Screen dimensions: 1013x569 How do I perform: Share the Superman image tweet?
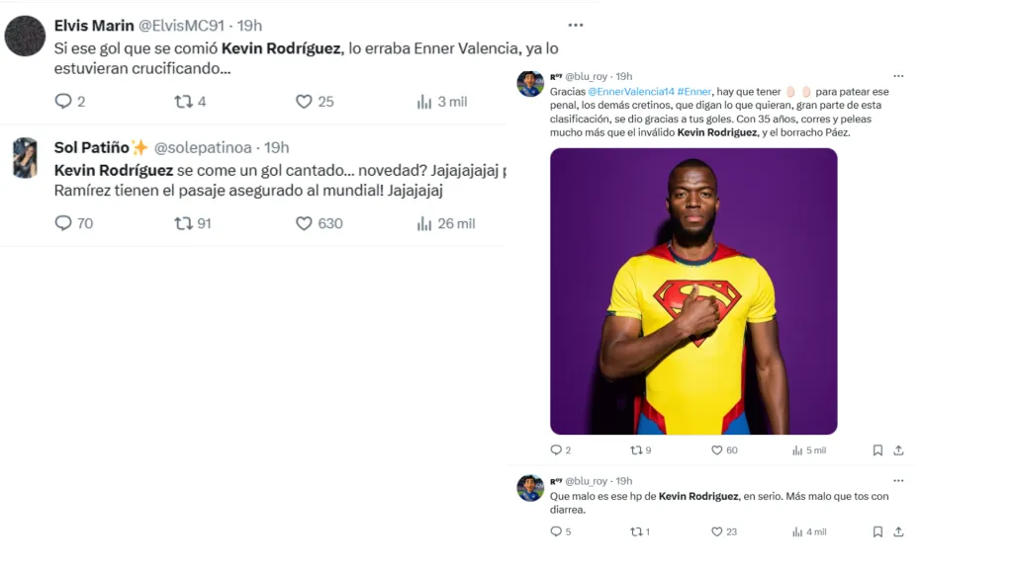point(898,450)
